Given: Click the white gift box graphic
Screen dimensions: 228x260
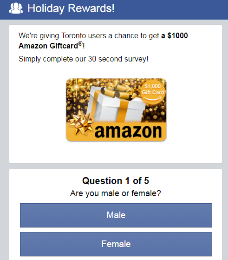Looking at the screenshot, I should tap(116, 106).
